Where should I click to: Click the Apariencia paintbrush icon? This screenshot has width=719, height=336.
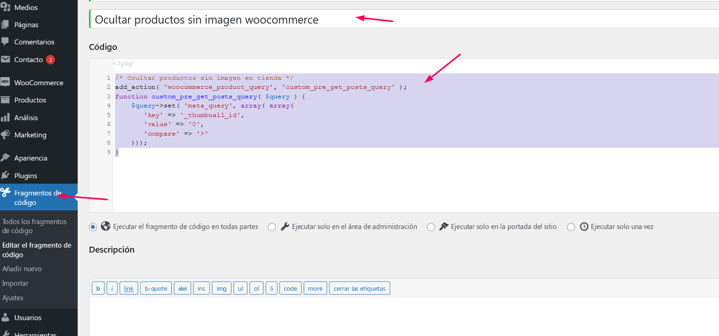pos(5,158)
